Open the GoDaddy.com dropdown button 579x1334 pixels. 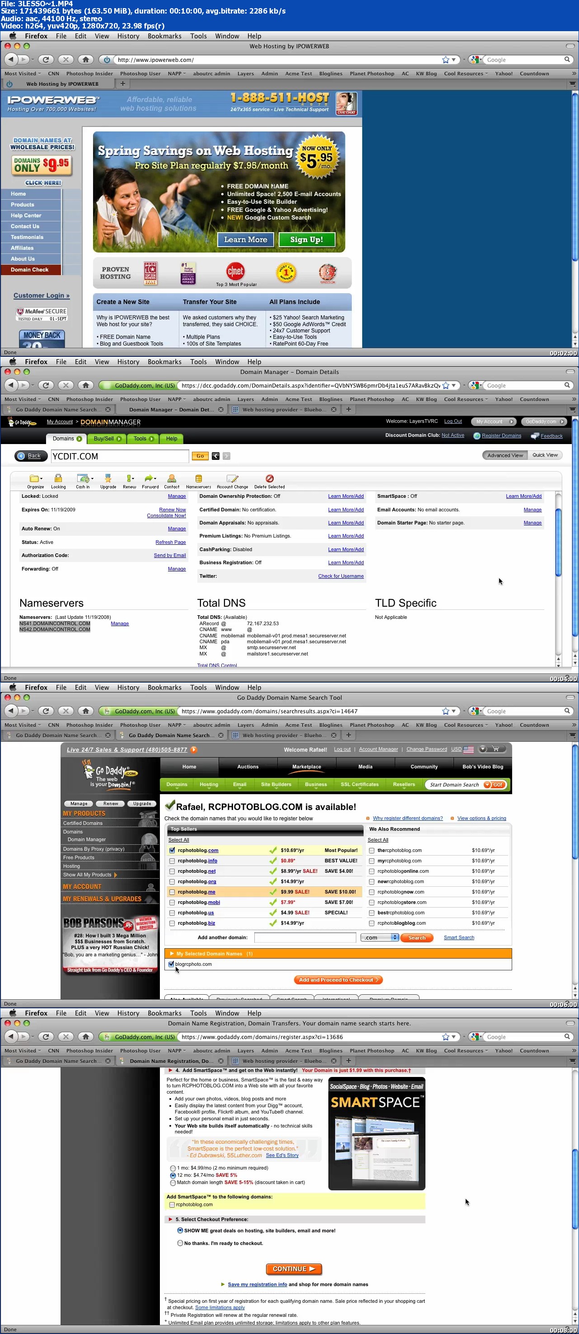pyautogui.click(x=544, y=421)
